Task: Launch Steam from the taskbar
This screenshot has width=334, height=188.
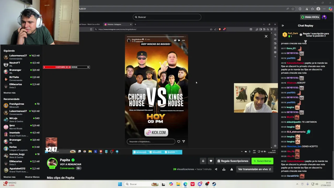Action: coord(214,184)
